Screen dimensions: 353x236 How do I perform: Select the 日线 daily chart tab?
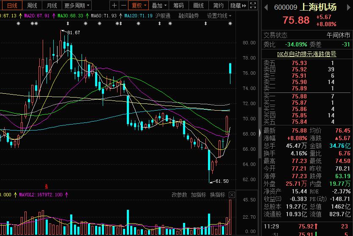coord(12,5)
